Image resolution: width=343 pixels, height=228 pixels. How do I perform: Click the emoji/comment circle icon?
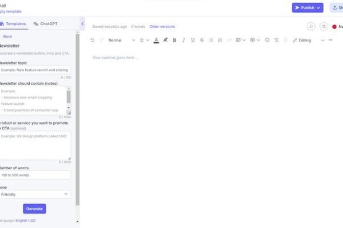coord(267,40)
